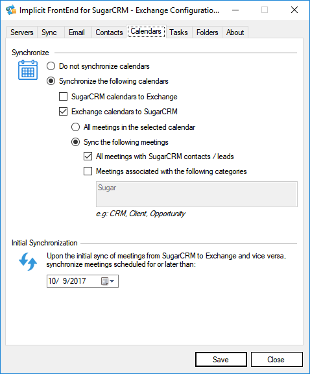Open the date picker calendar dropdown

click(x=108, y=281)
